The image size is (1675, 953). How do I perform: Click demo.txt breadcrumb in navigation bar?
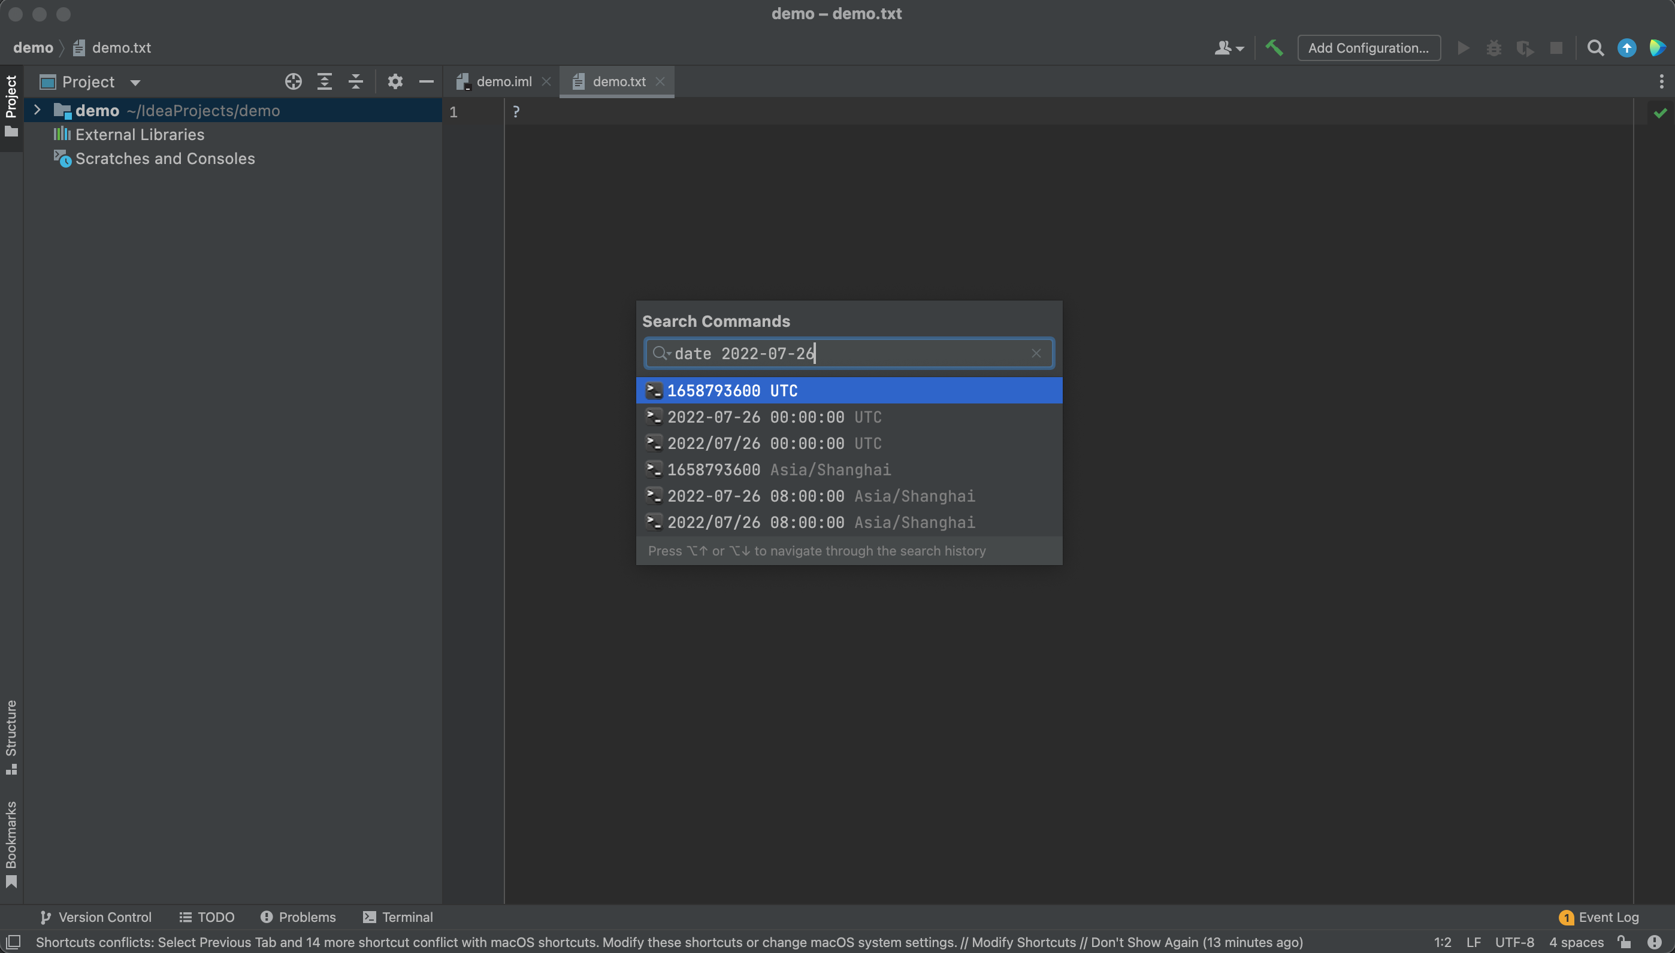(112, 48)
